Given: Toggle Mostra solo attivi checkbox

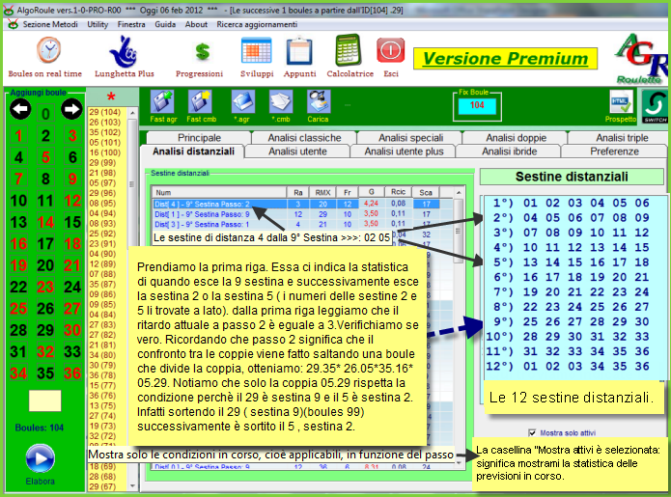Looking at the screenshot, I should (532, 433).
